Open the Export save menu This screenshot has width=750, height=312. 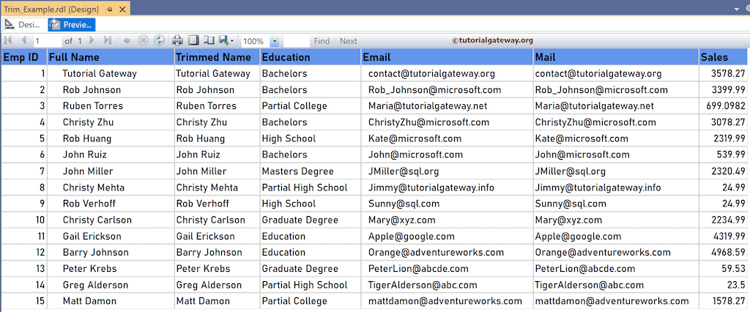226,41
